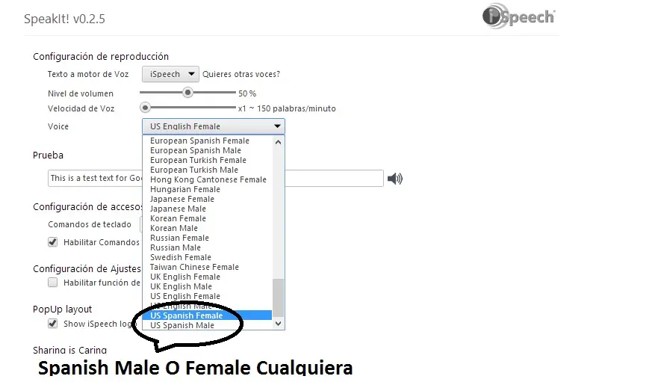
Task: Select Hong Kong Cantonese Female voice
Action: coord(208,179)
